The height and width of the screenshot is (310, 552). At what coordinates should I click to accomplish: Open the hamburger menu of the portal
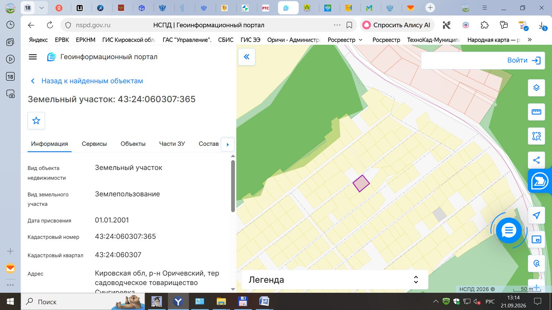[33, 57]
